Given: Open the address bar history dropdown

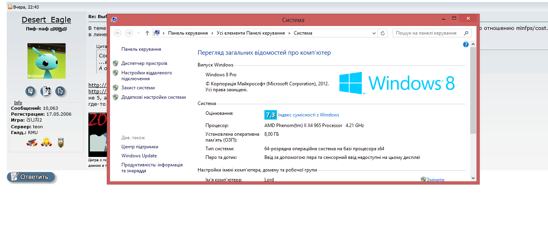Looking at the screenshot, I should (374, 33).
